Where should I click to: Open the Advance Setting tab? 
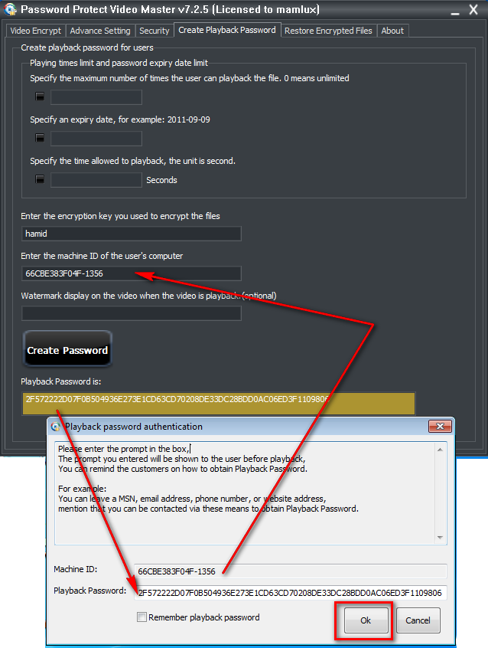(x=100, y=31)
